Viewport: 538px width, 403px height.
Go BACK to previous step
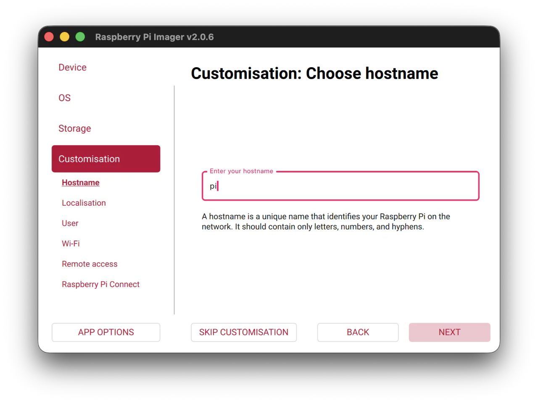358,332
